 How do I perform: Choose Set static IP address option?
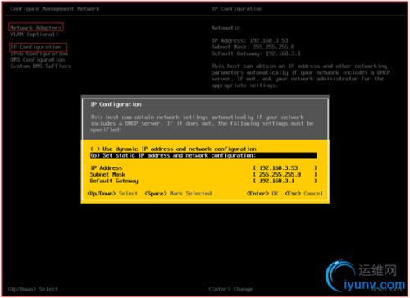[x=203, y=155]
